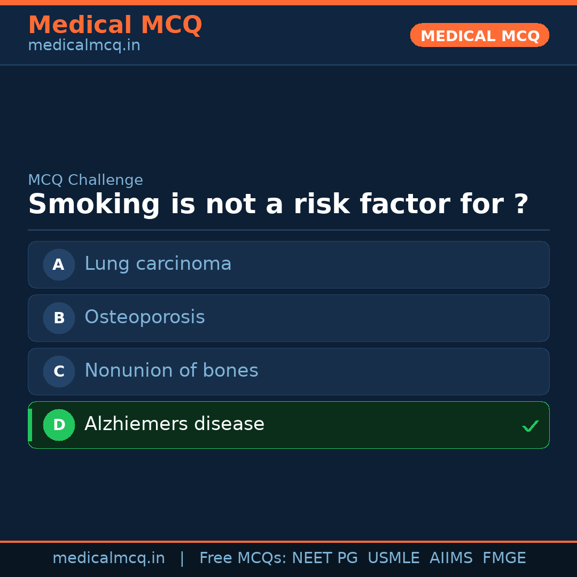Screen dimensions: 577x577
Task: Click FMGE in the footer
Action: point(504,558)
